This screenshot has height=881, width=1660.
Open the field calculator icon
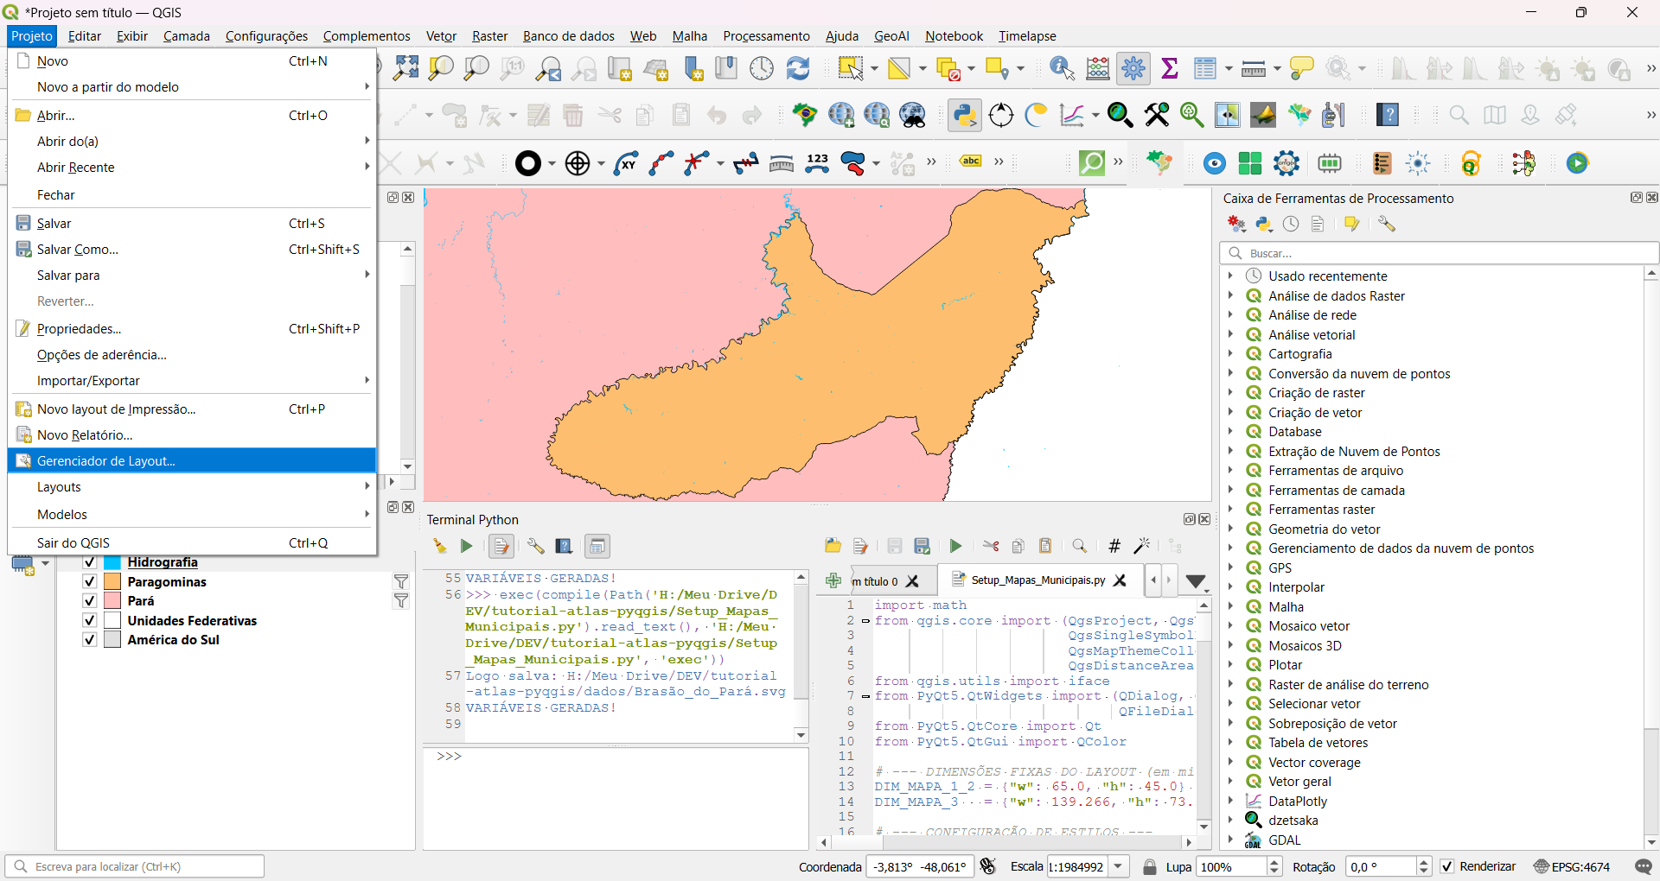[1098, 68]
